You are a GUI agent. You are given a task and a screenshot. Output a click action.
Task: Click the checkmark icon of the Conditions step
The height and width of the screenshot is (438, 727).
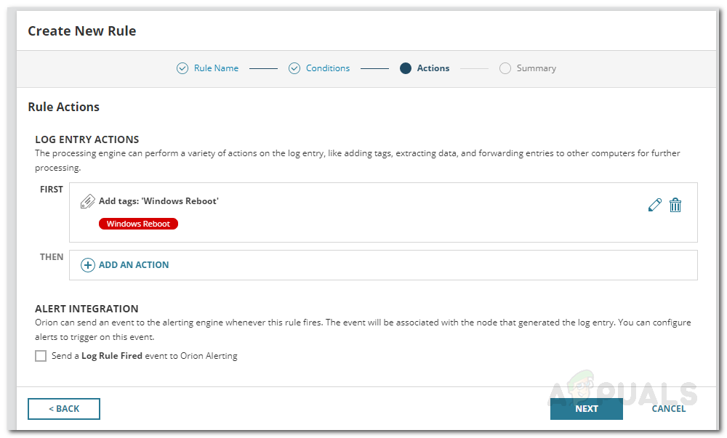(294, 68)
